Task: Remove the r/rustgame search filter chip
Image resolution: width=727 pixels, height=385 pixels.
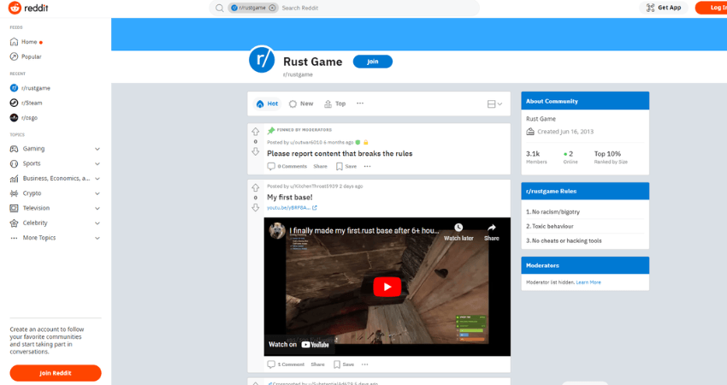Action: tap(272, 8)
